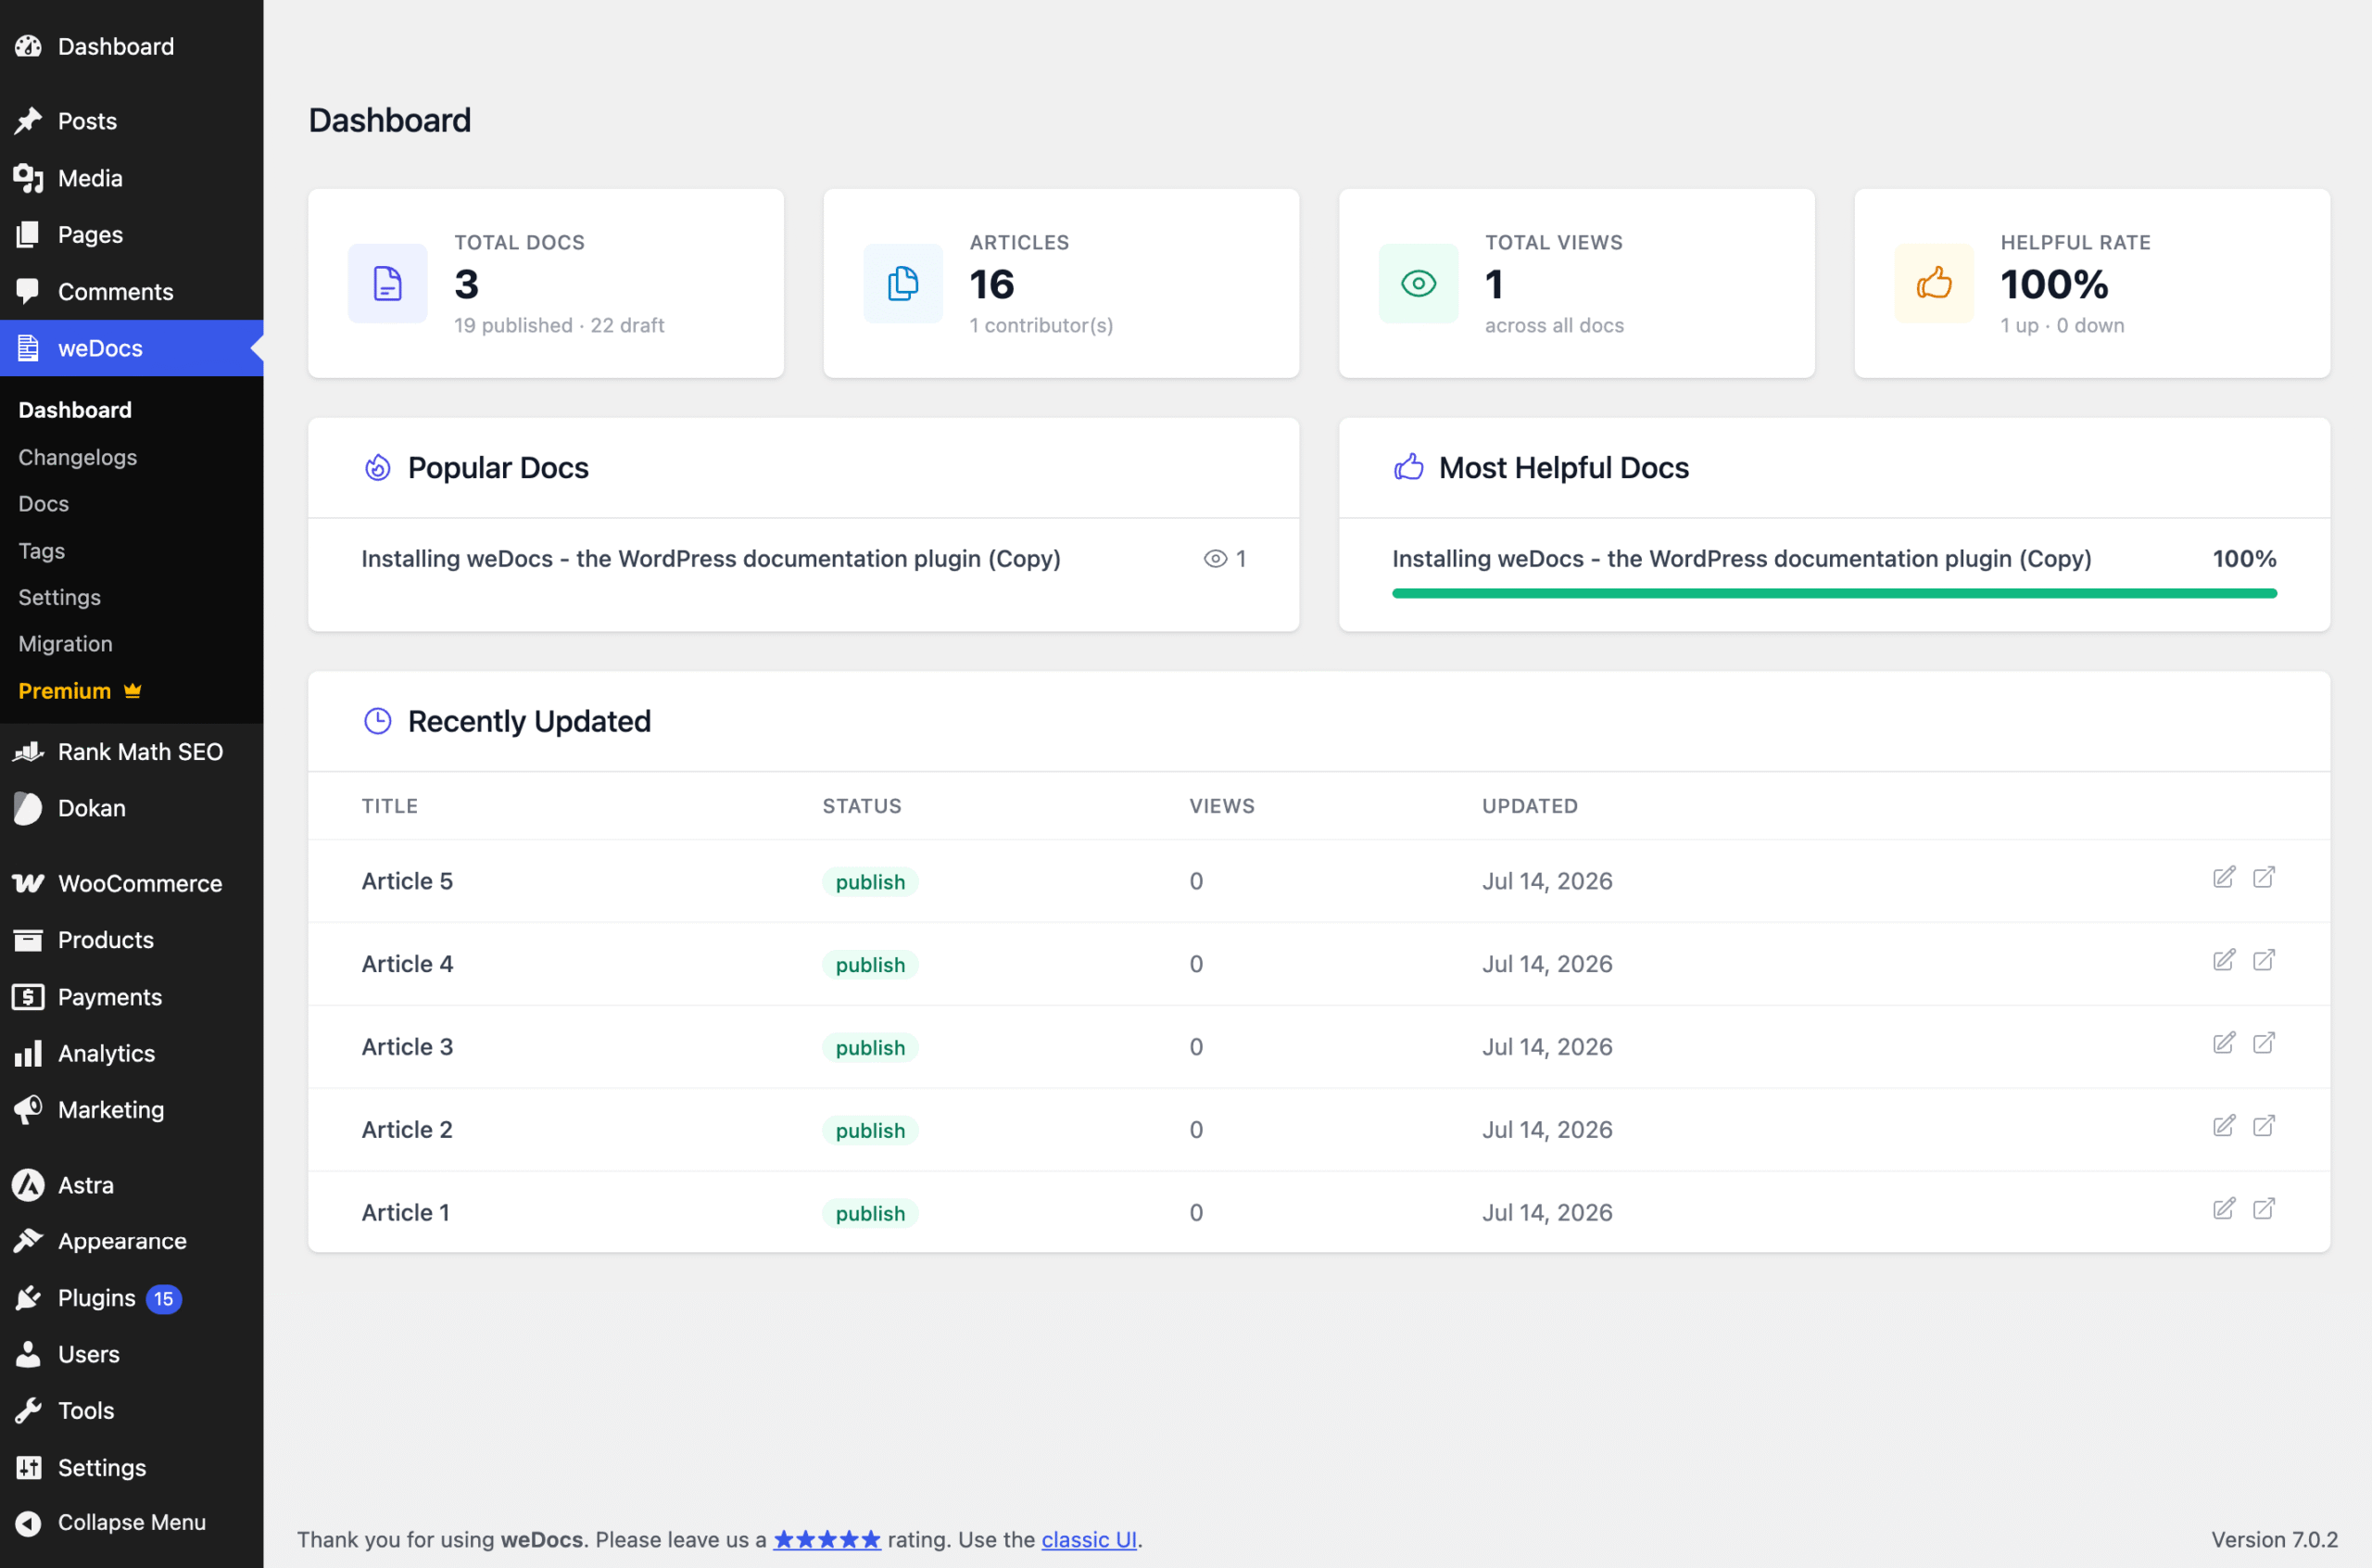2372x1568 pixels.
Task: Click the edit pencil icon for Article 3
Action: coord(2224,1044)
